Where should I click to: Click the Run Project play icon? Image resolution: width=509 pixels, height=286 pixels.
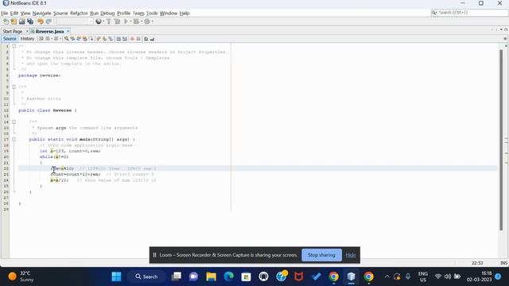[x=126, y=21]
